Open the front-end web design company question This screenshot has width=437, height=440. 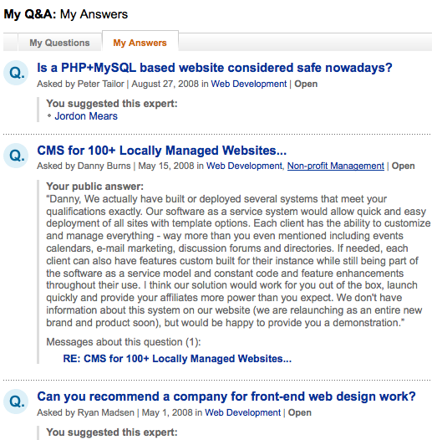(226, 397)
